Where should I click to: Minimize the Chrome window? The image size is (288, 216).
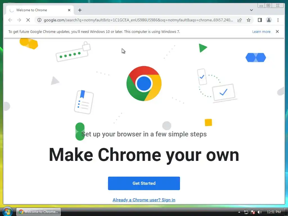tap(261, 6)
